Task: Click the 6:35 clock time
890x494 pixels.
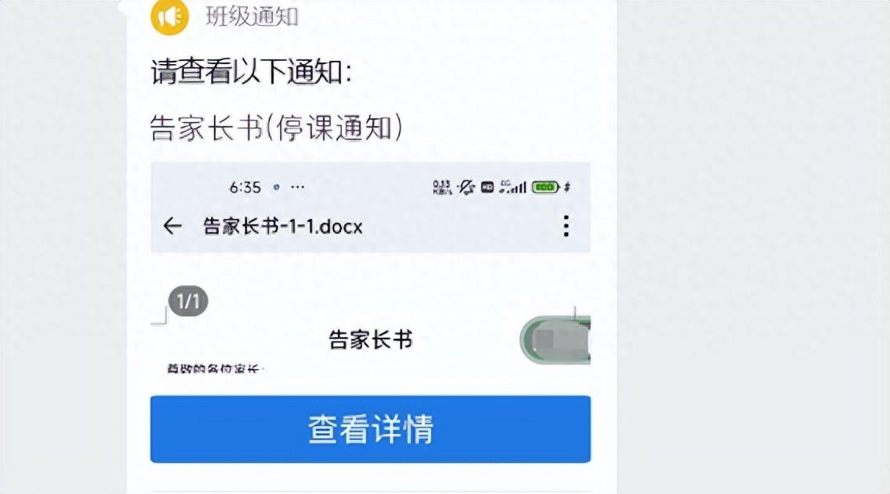Action: (246, 187)
